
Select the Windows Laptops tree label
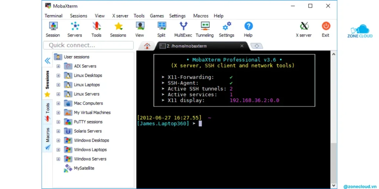point(90,150)
